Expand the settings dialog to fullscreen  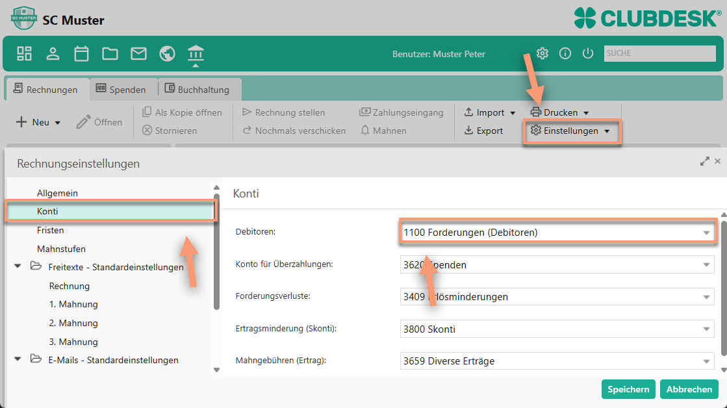click(x=705, y=161)
